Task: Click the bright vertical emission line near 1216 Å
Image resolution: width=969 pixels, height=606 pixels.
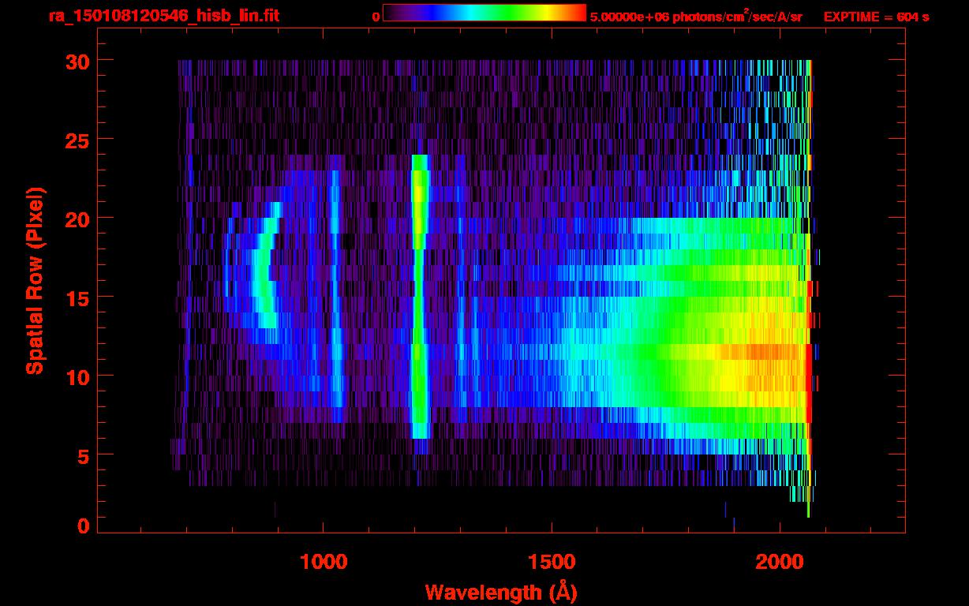Action: (x=419, y=300)
